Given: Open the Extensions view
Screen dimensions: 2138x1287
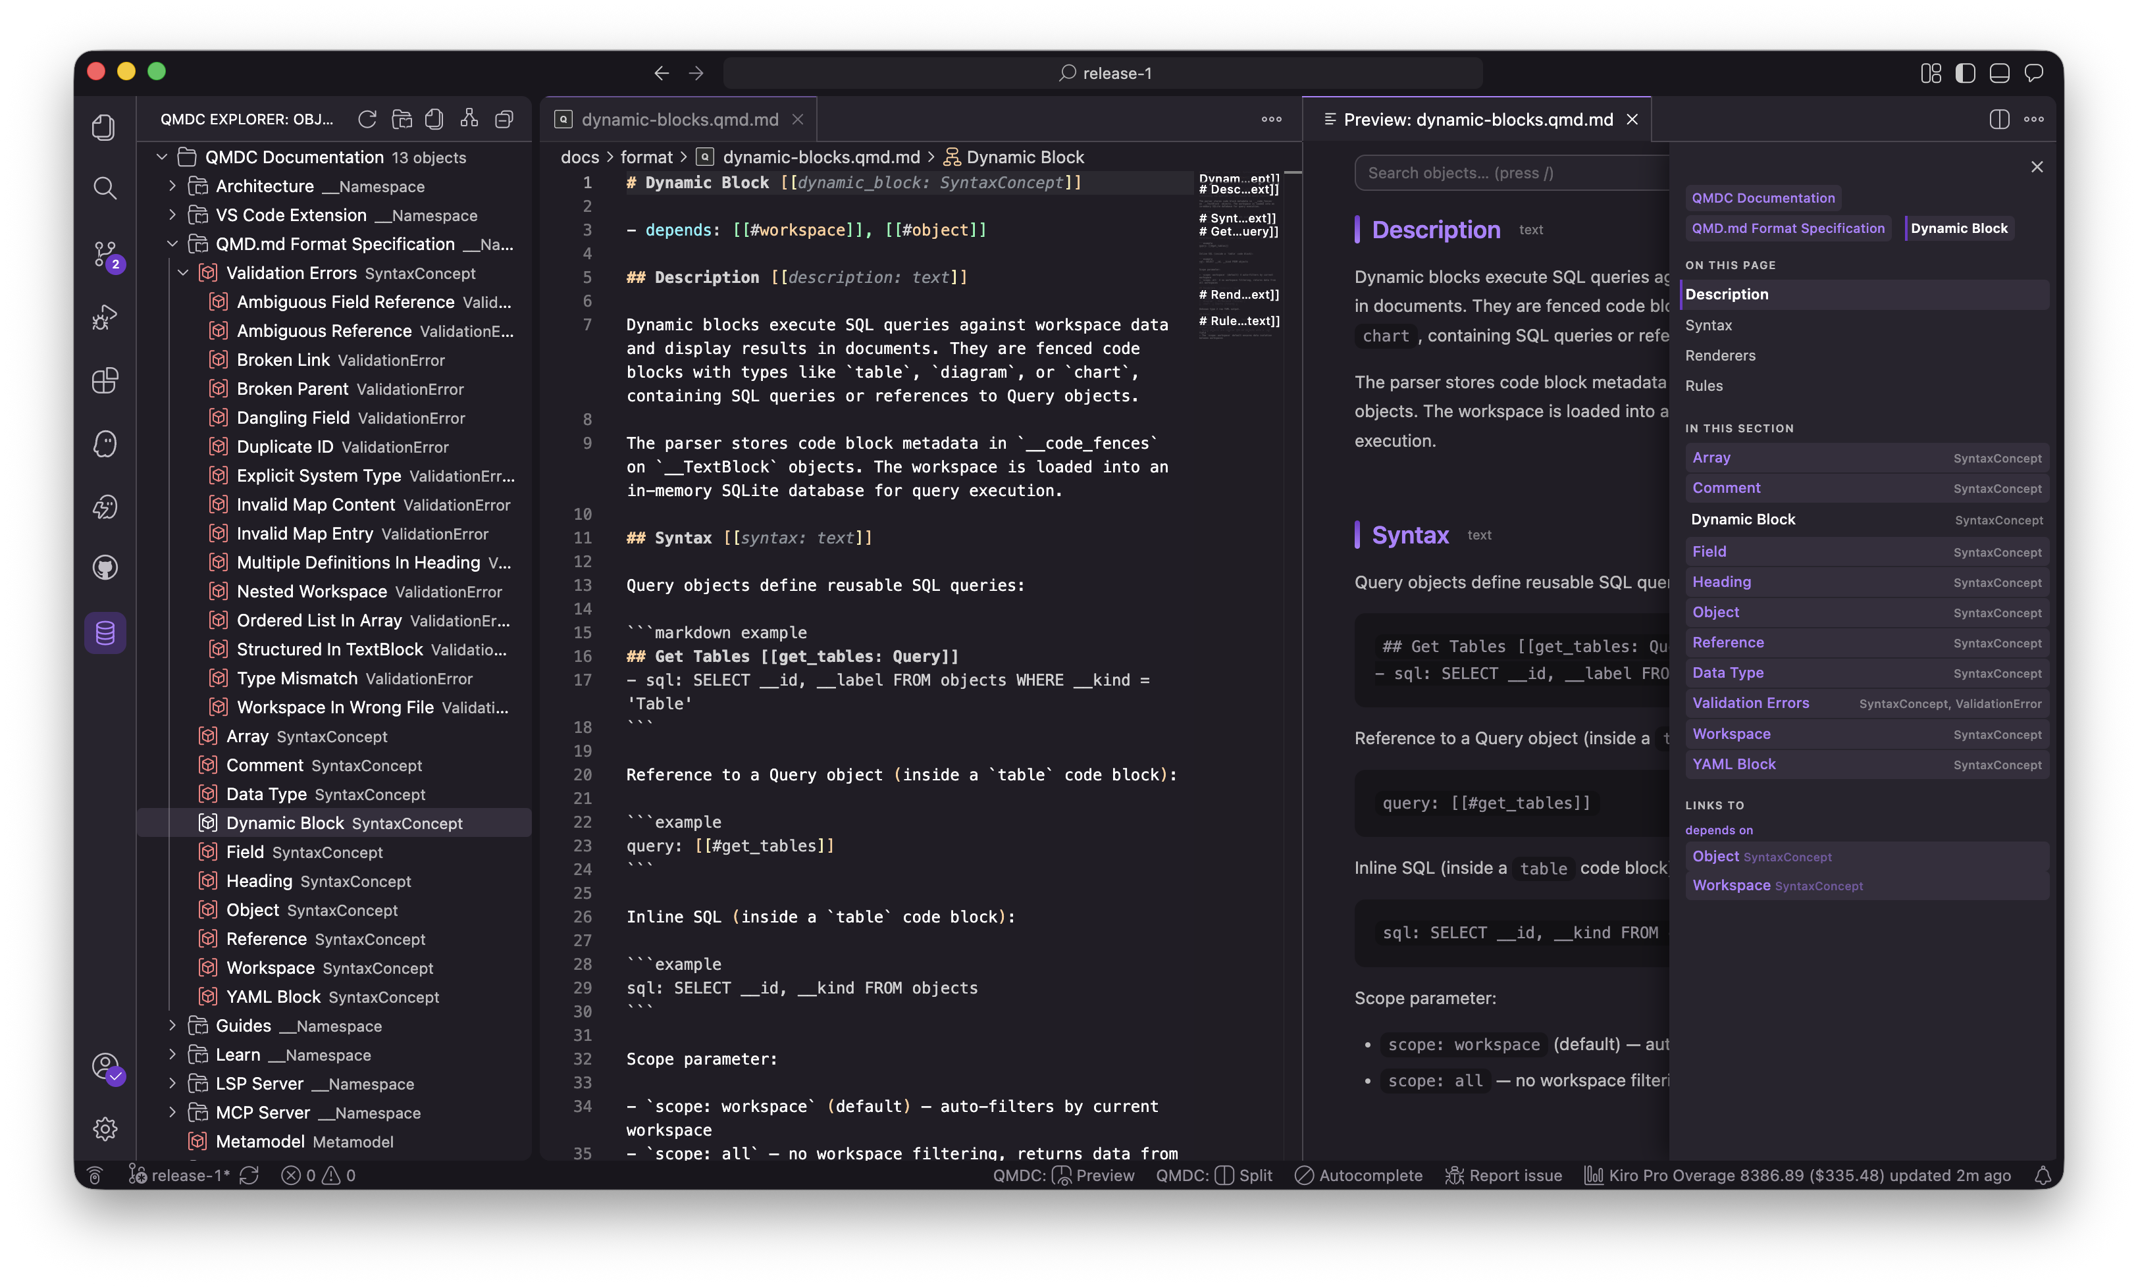Looking at the screenshot, I should tap(104, 381).
